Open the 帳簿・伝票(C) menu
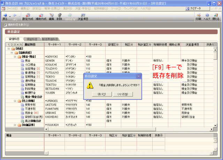The height and width of the screenshot is (160, 223). tap(52, 8)
